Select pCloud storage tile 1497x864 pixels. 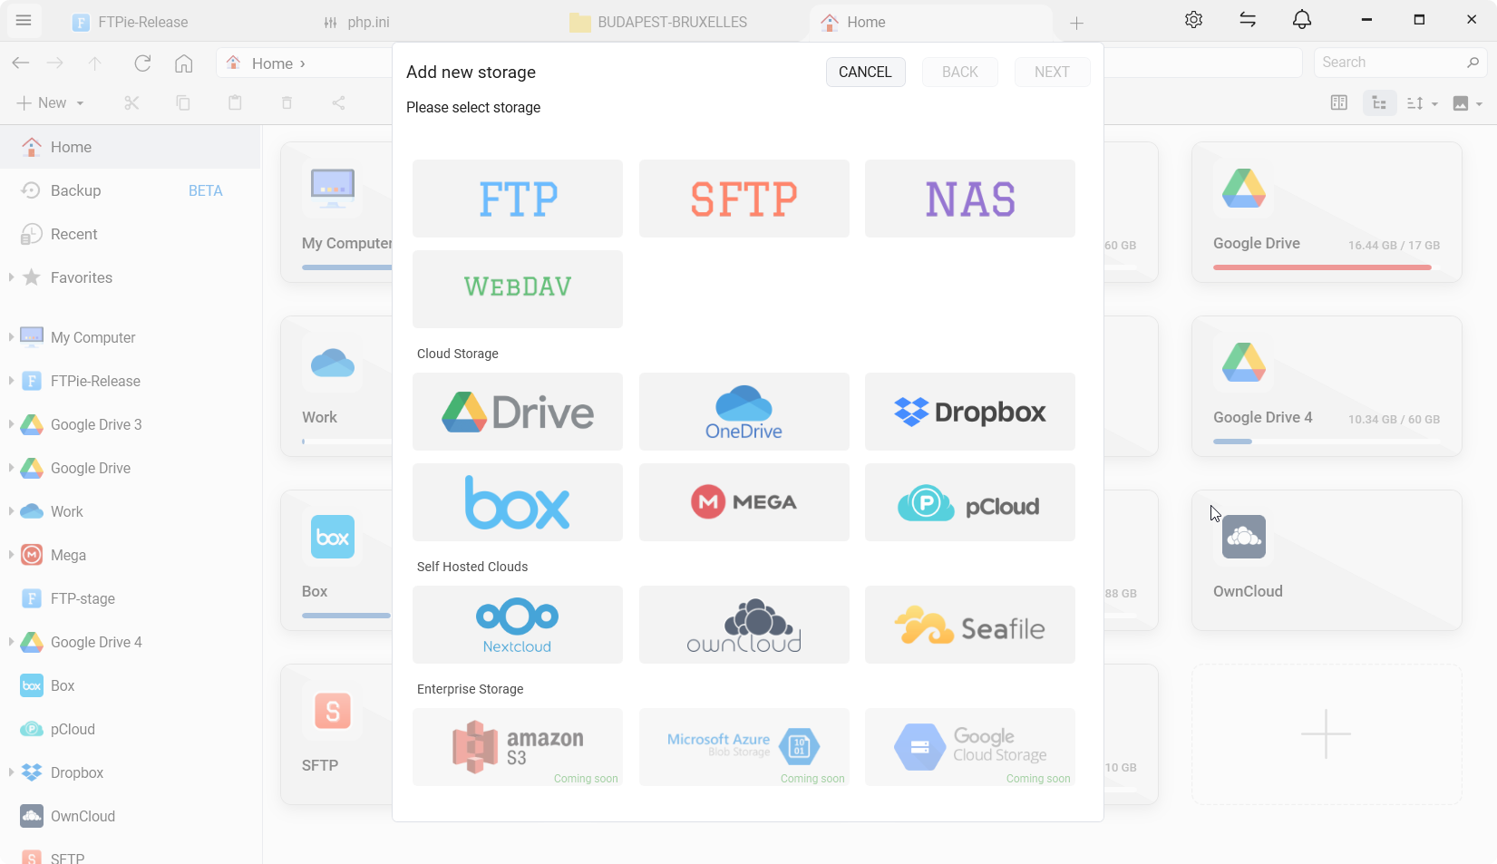tap(970, 502)
